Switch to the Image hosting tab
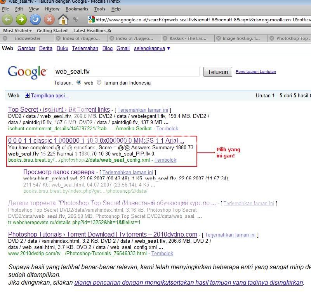 (241, 38)
